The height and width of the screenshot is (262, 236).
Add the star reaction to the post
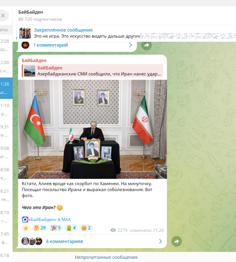[26, 228]
